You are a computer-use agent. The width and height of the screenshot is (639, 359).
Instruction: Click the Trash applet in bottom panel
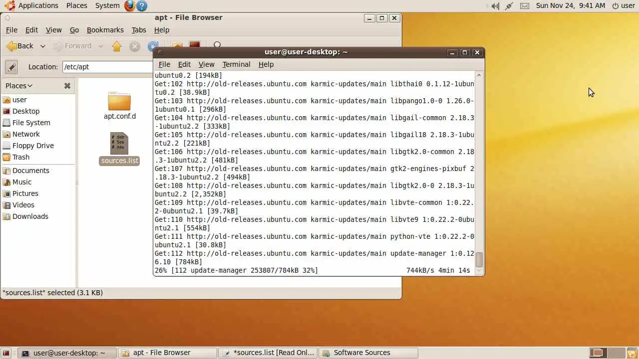coord(632,353)
